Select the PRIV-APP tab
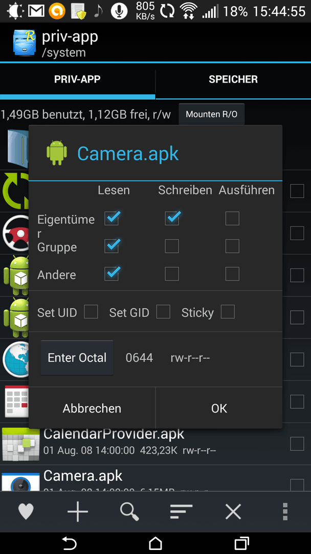 click(77, 79)
